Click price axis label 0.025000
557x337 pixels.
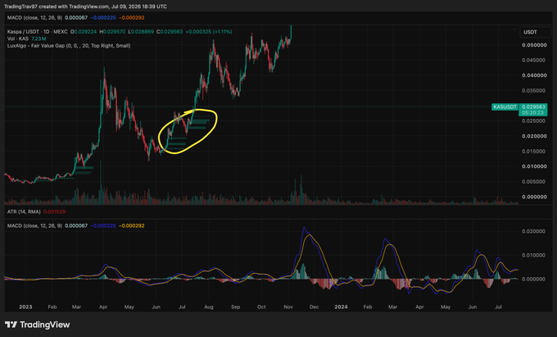click(x=534, y=121)
